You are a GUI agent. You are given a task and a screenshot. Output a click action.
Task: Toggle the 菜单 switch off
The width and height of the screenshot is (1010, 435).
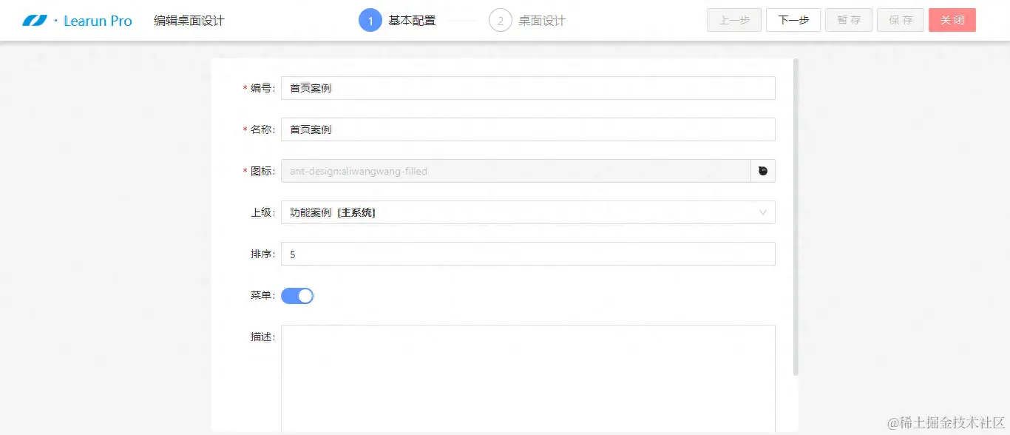297,296
